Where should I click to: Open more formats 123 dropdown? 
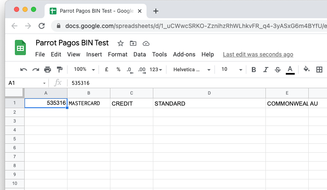[x=156, y=70]
